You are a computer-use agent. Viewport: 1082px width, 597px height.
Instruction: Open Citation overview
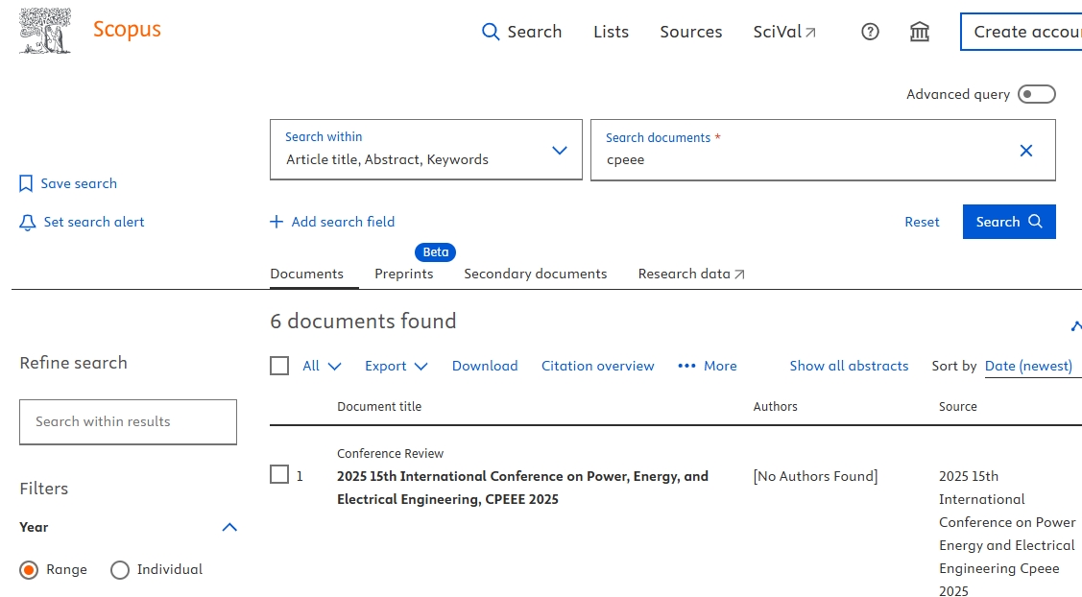(597, 366)
